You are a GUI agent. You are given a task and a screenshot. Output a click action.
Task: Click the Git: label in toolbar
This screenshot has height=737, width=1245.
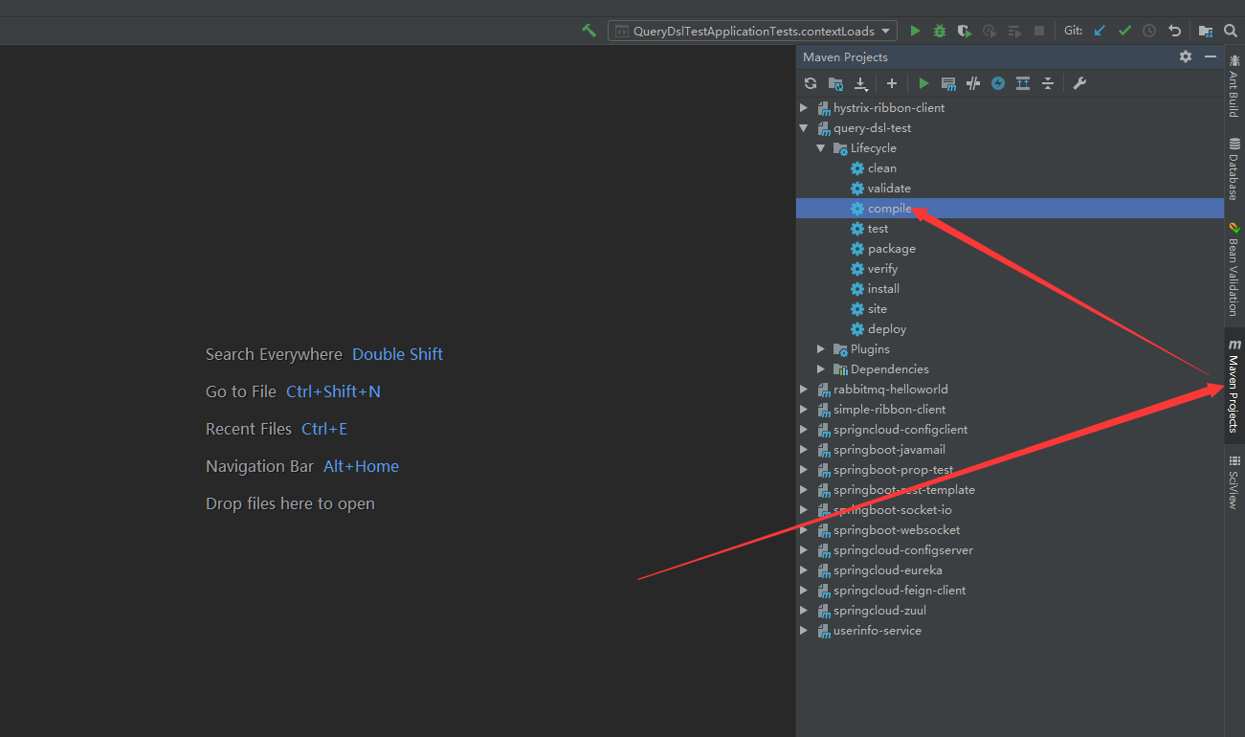point(1074,31)
